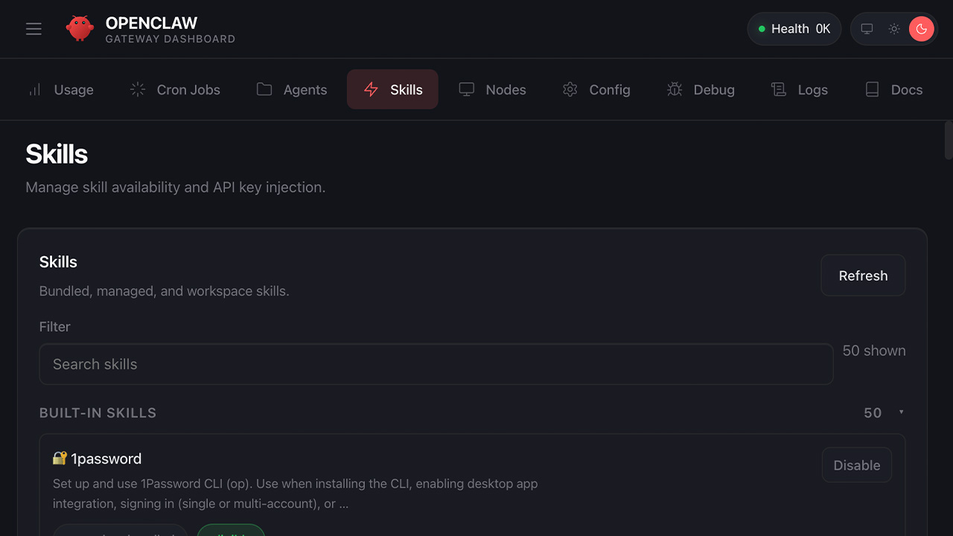953x536 pixels.
Task: Disable the 1password skill
Action: [x=856, y=465]
